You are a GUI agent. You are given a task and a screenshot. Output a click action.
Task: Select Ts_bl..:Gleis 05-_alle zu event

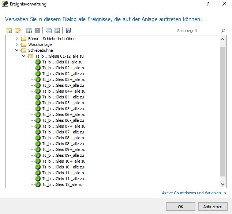click(63, 109)
